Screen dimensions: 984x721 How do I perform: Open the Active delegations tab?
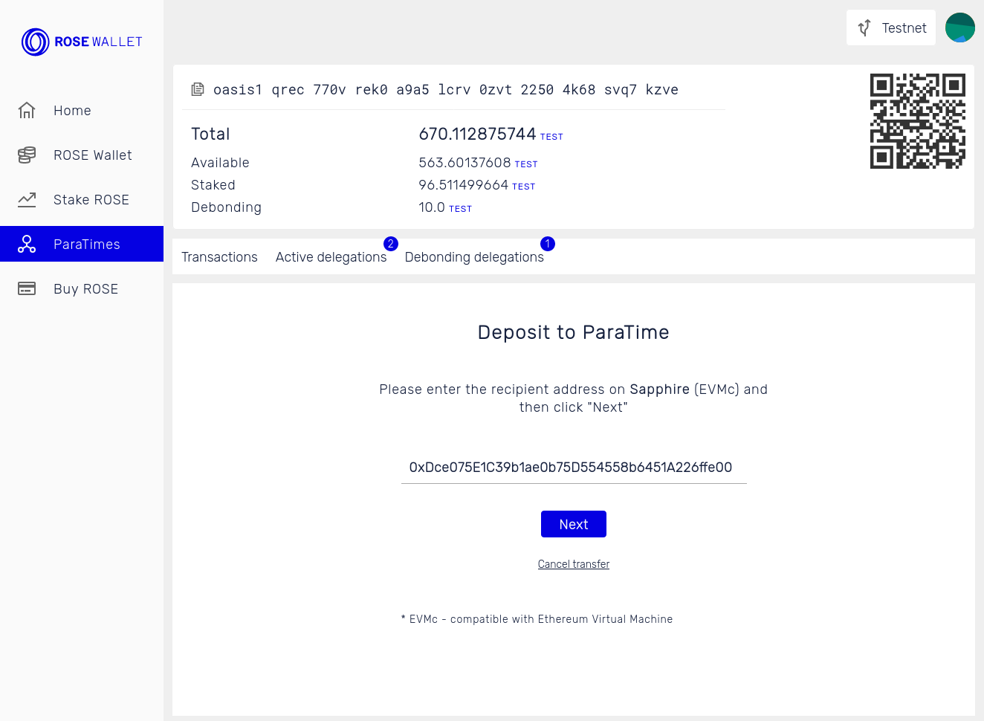coord(332,256)
